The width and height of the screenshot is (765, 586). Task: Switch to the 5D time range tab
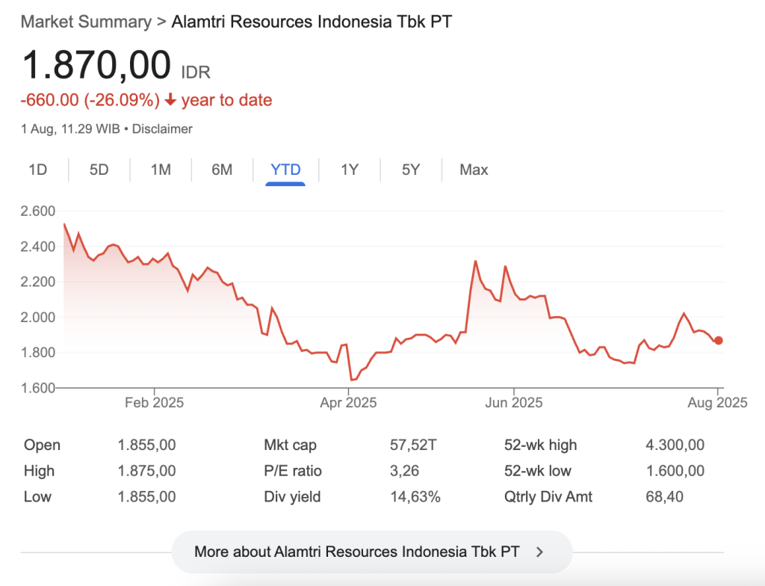coord(99,170)
